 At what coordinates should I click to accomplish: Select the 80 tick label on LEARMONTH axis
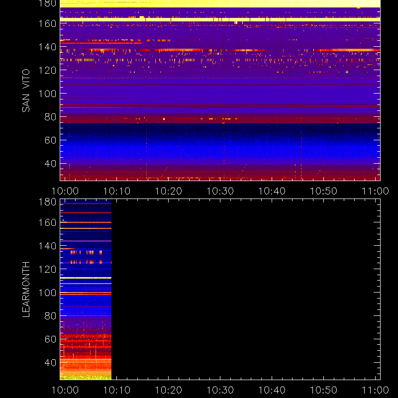(x=50, y=316)
